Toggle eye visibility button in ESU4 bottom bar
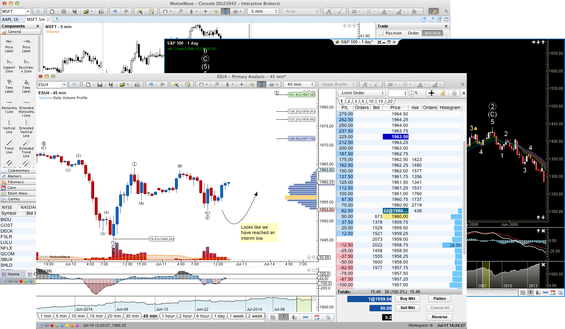The height and width of the screenshot is (329, 565). click(x=284, y=317)
